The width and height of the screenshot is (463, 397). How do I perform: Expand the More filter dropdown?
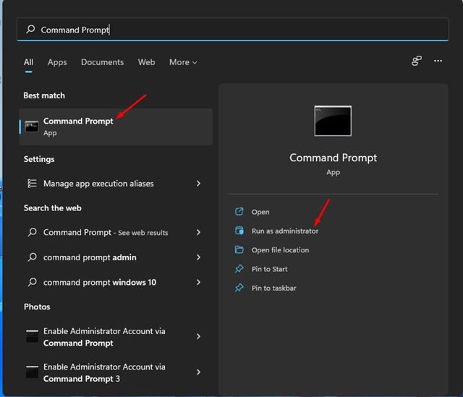pyautogui.click(x=183, y=62)
